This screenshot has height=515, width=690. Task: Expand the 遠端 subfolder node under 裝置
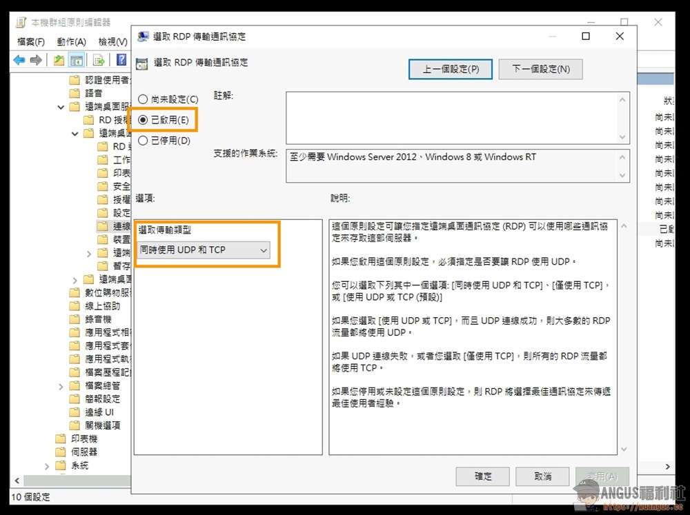tap(89, 254)
